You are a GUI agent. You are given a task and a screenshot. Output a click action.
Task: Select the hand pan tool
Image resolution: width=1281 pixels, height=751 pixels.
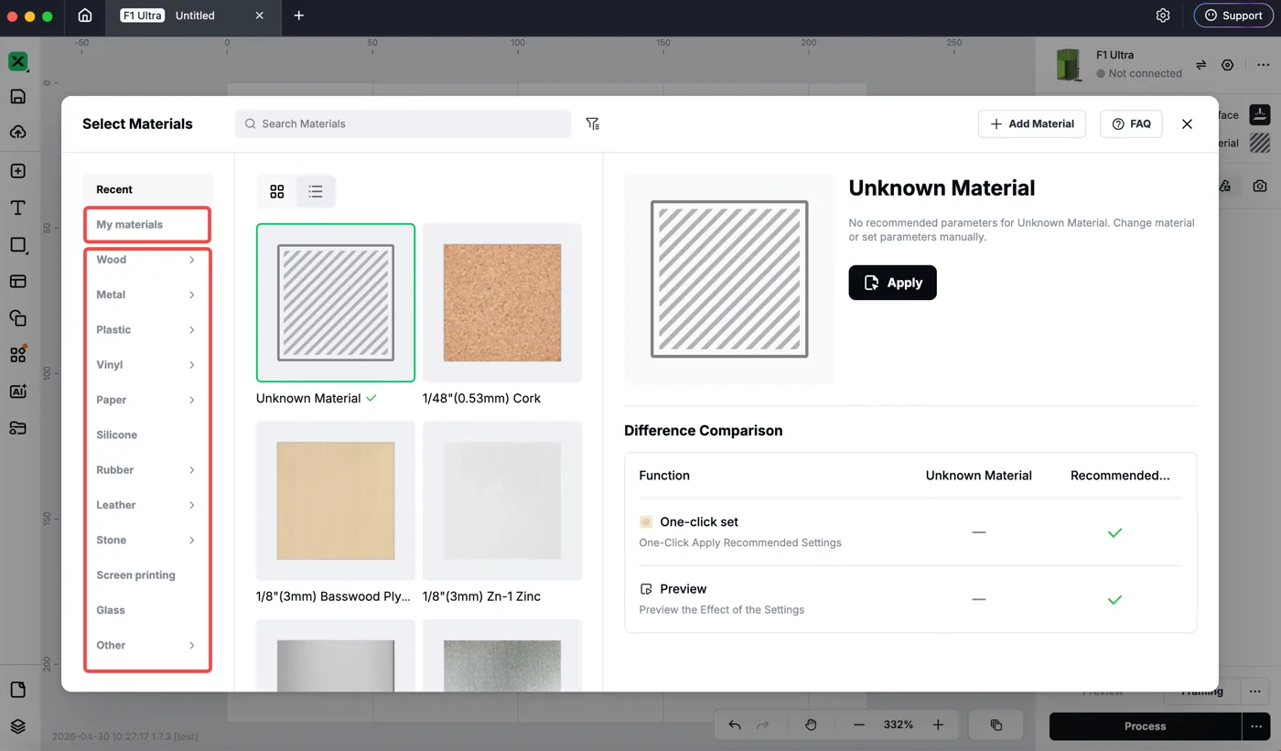[811, 724]
